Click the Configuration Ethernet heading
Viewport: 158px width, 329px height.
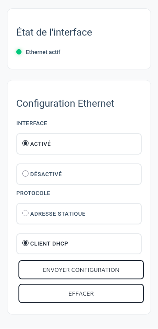click(65, 103)
